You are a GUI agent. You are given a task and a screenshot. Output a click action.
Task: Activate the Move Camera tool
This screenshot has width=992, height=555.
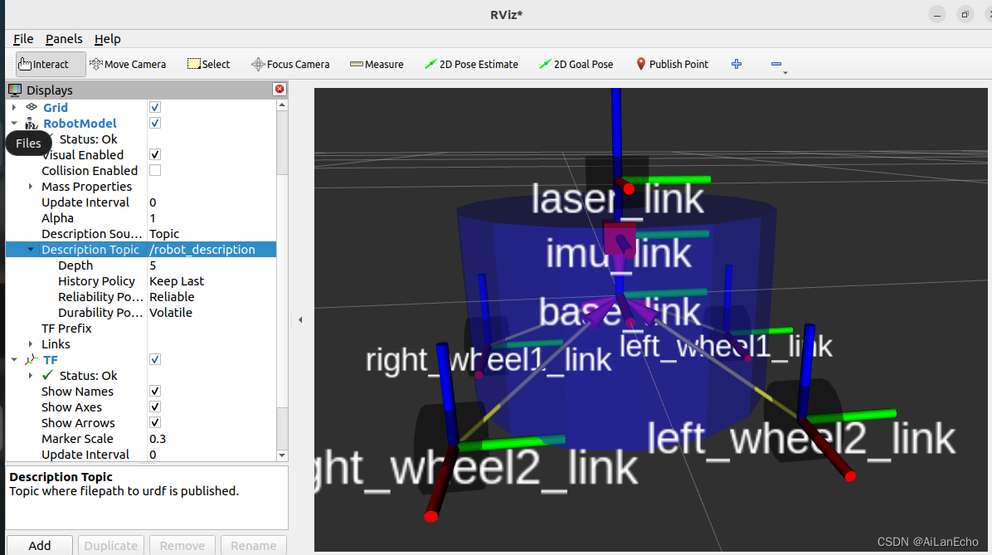[129, 64]
